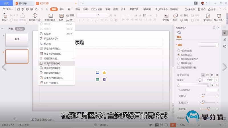
Task: Open the fill preset dropdown next to 填充
Action: (209, 45)
